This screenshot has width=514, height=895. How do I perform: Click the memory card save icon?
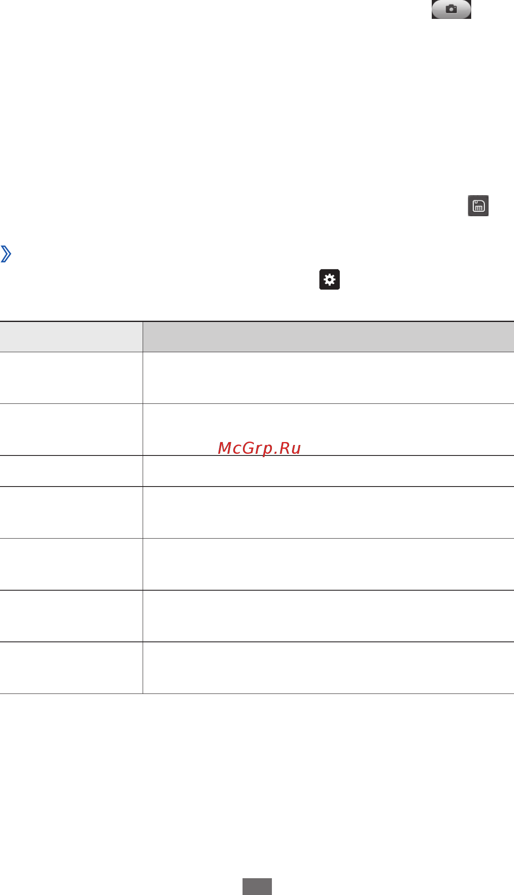(x=478, y=206)
